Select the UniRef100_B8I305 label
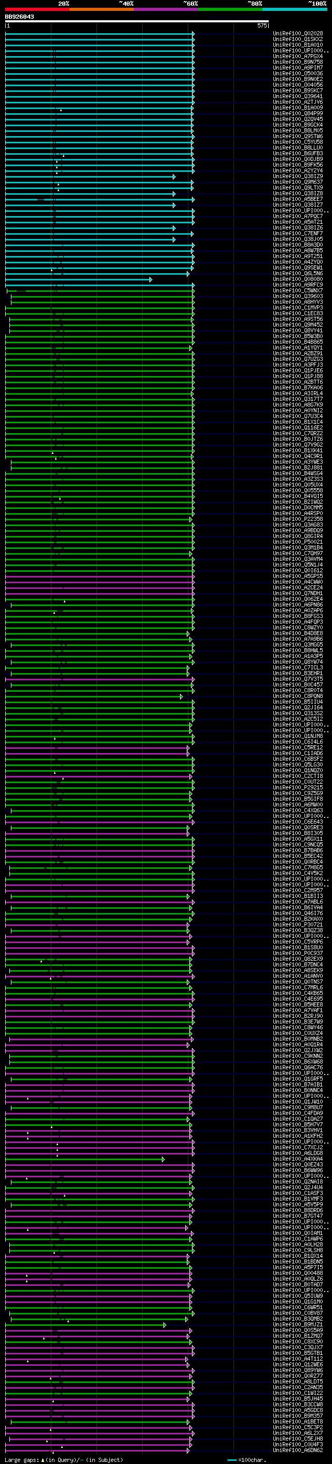The width and height of the screenshot is (332, 1464). click(298, 833)
